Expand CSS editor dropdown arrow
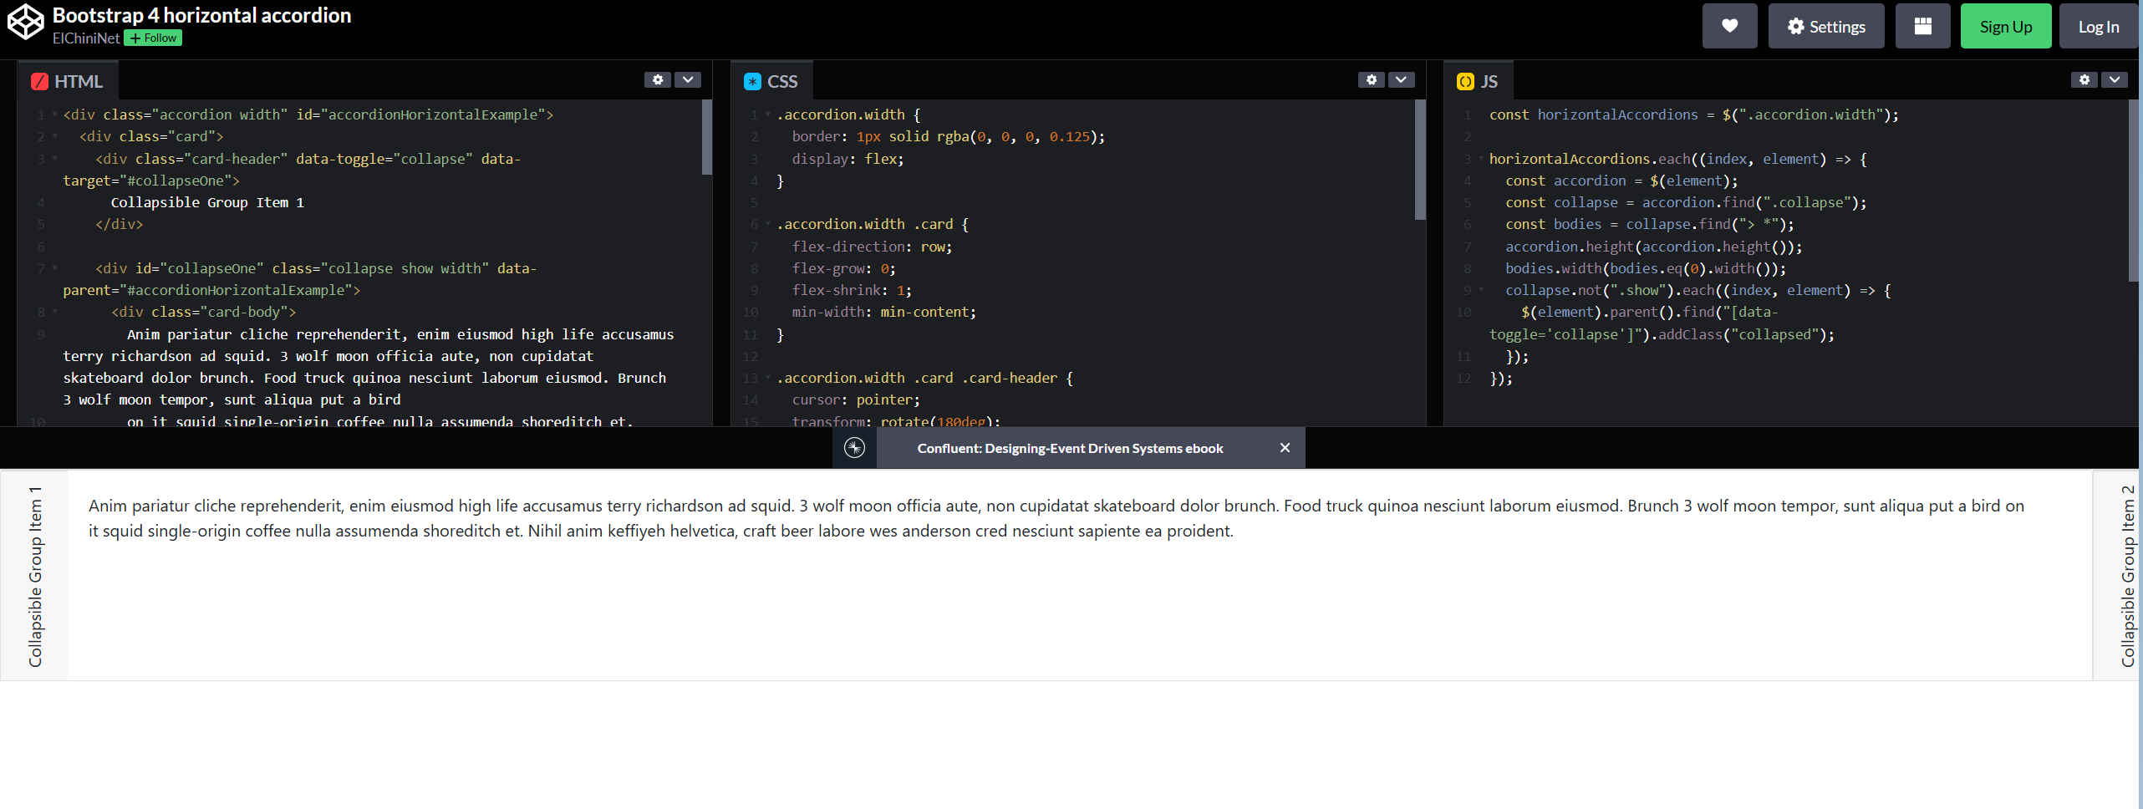The width and height of the screenshot is (2143, 809). (1401, 79)
